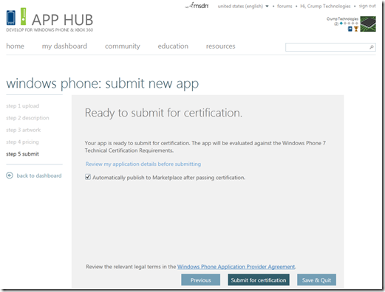Click the blue badge icon beside trophy
This screenshot has width=385, height=292.
coord(350,29)
